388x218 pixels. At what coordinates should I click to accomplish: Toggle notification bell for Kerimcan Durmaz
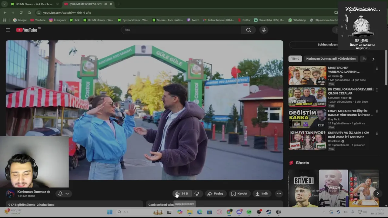(x=60, y=194)
